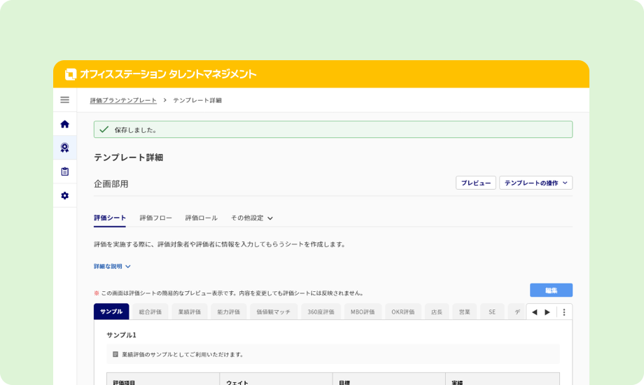Switch to the 評価ロール tab
This screenshot has height=385, width=644.
[202, 218]
